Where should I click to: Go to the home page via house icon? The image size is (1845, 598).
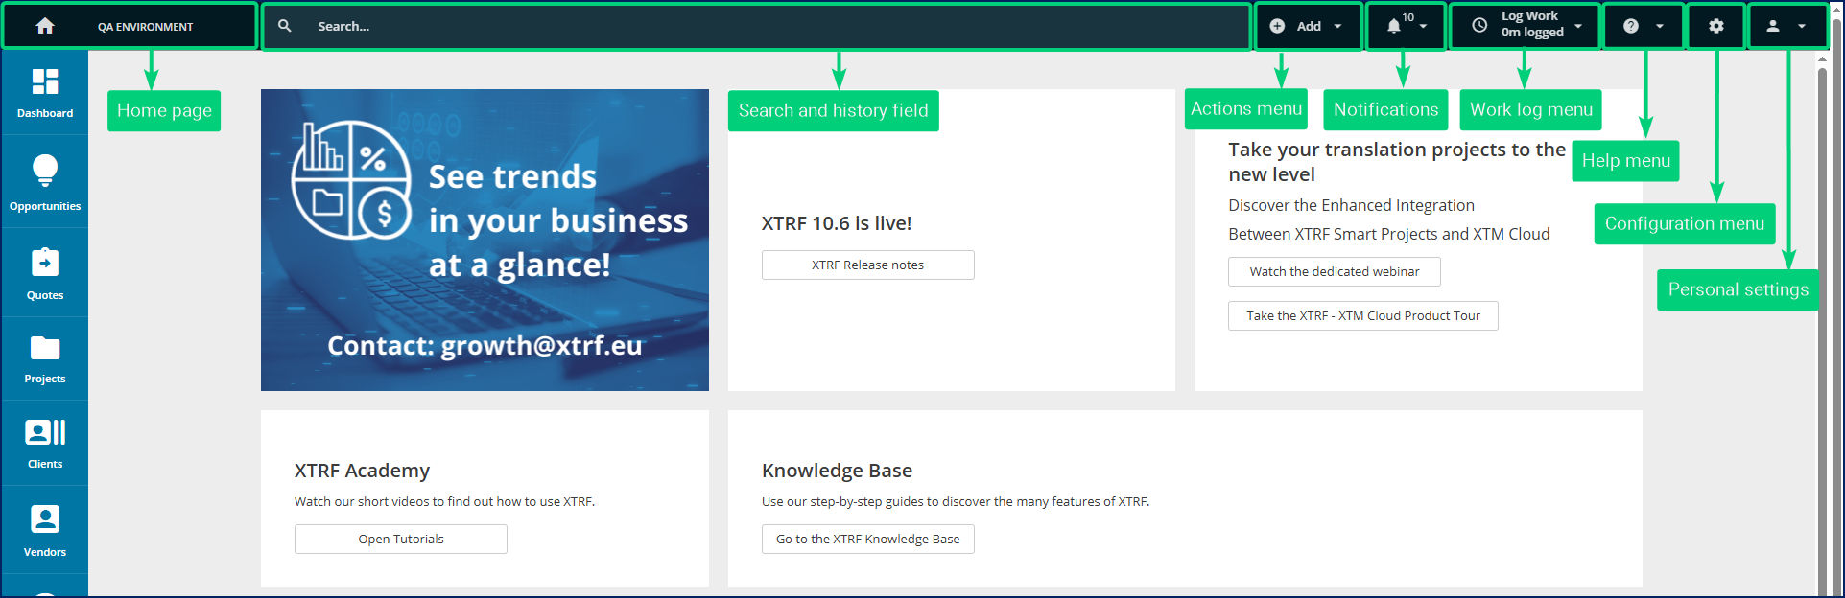45,26
